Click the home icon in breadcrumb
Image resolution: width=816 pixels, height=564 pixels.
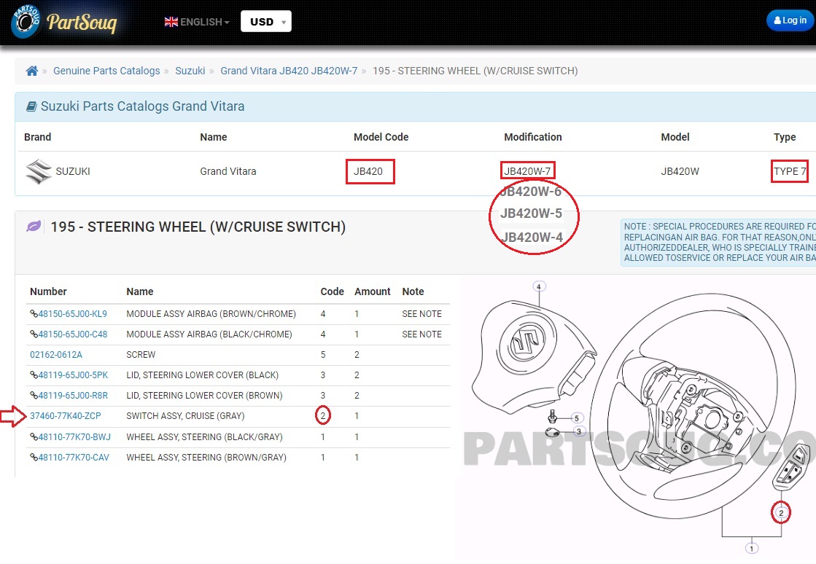(x=32, y=71)
